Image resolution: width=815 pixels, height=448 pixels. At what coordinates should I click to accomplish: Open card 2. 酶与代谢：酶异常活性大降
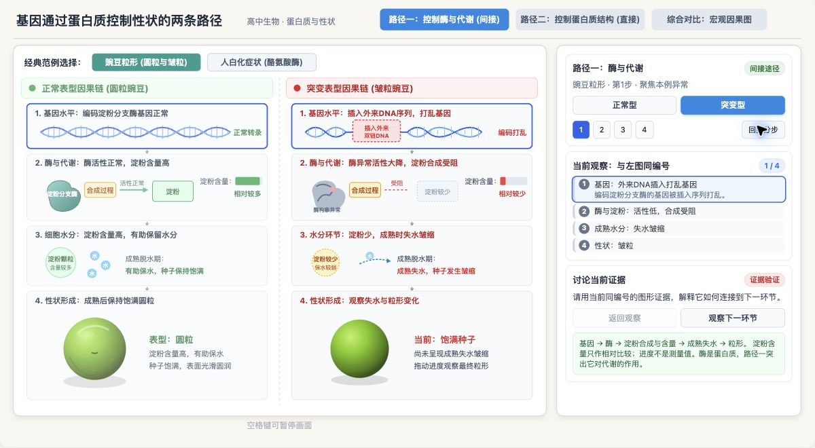412,187
